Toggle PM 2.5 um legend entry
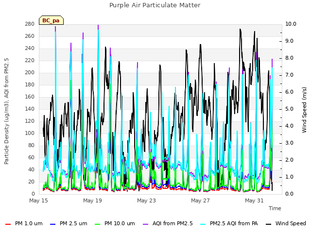The height and width of the screenshot is (233, 311). [x=69, y=224]
